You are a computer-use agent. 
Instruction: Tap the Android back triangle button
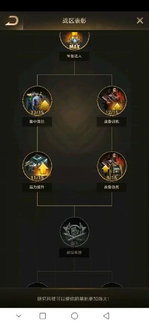106,316
